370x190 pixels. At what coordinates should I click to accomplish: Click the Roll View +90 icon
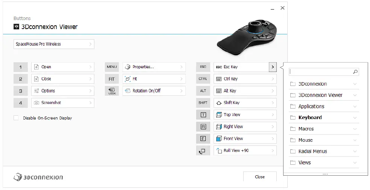(219, 151)
